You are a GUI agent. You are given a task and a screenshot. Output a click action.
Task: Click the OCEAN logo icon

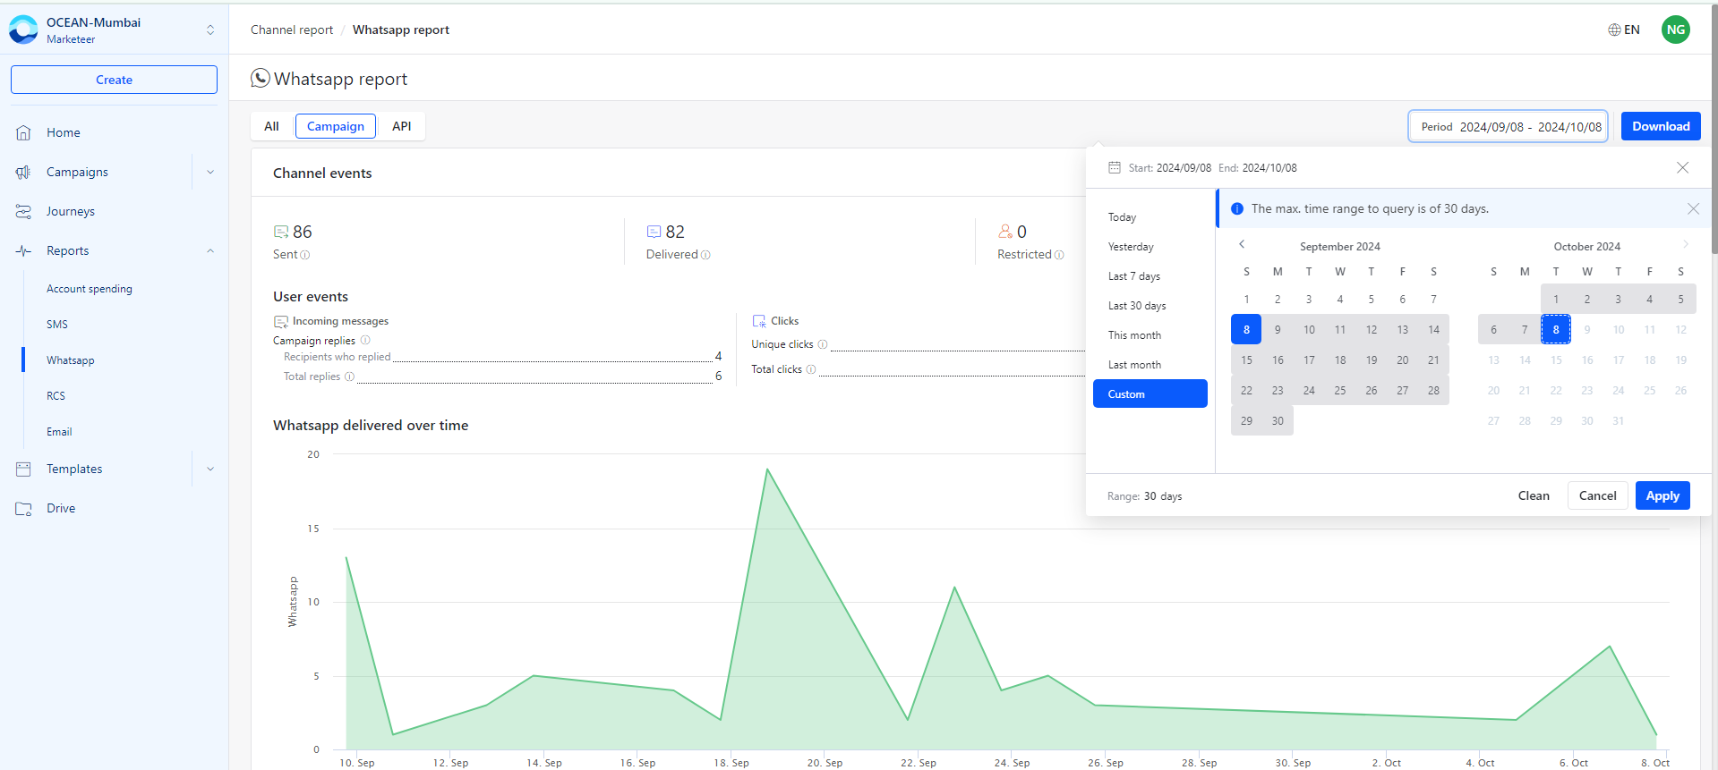(23, 30)
